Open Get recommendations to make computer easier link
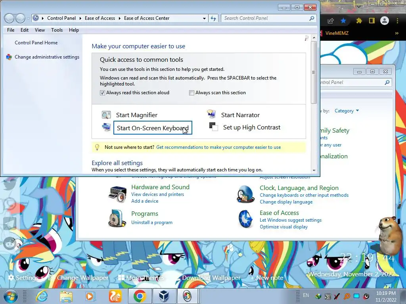Viewport: 406px width, 304px height. pyautogui.click(x=218, y=147)
